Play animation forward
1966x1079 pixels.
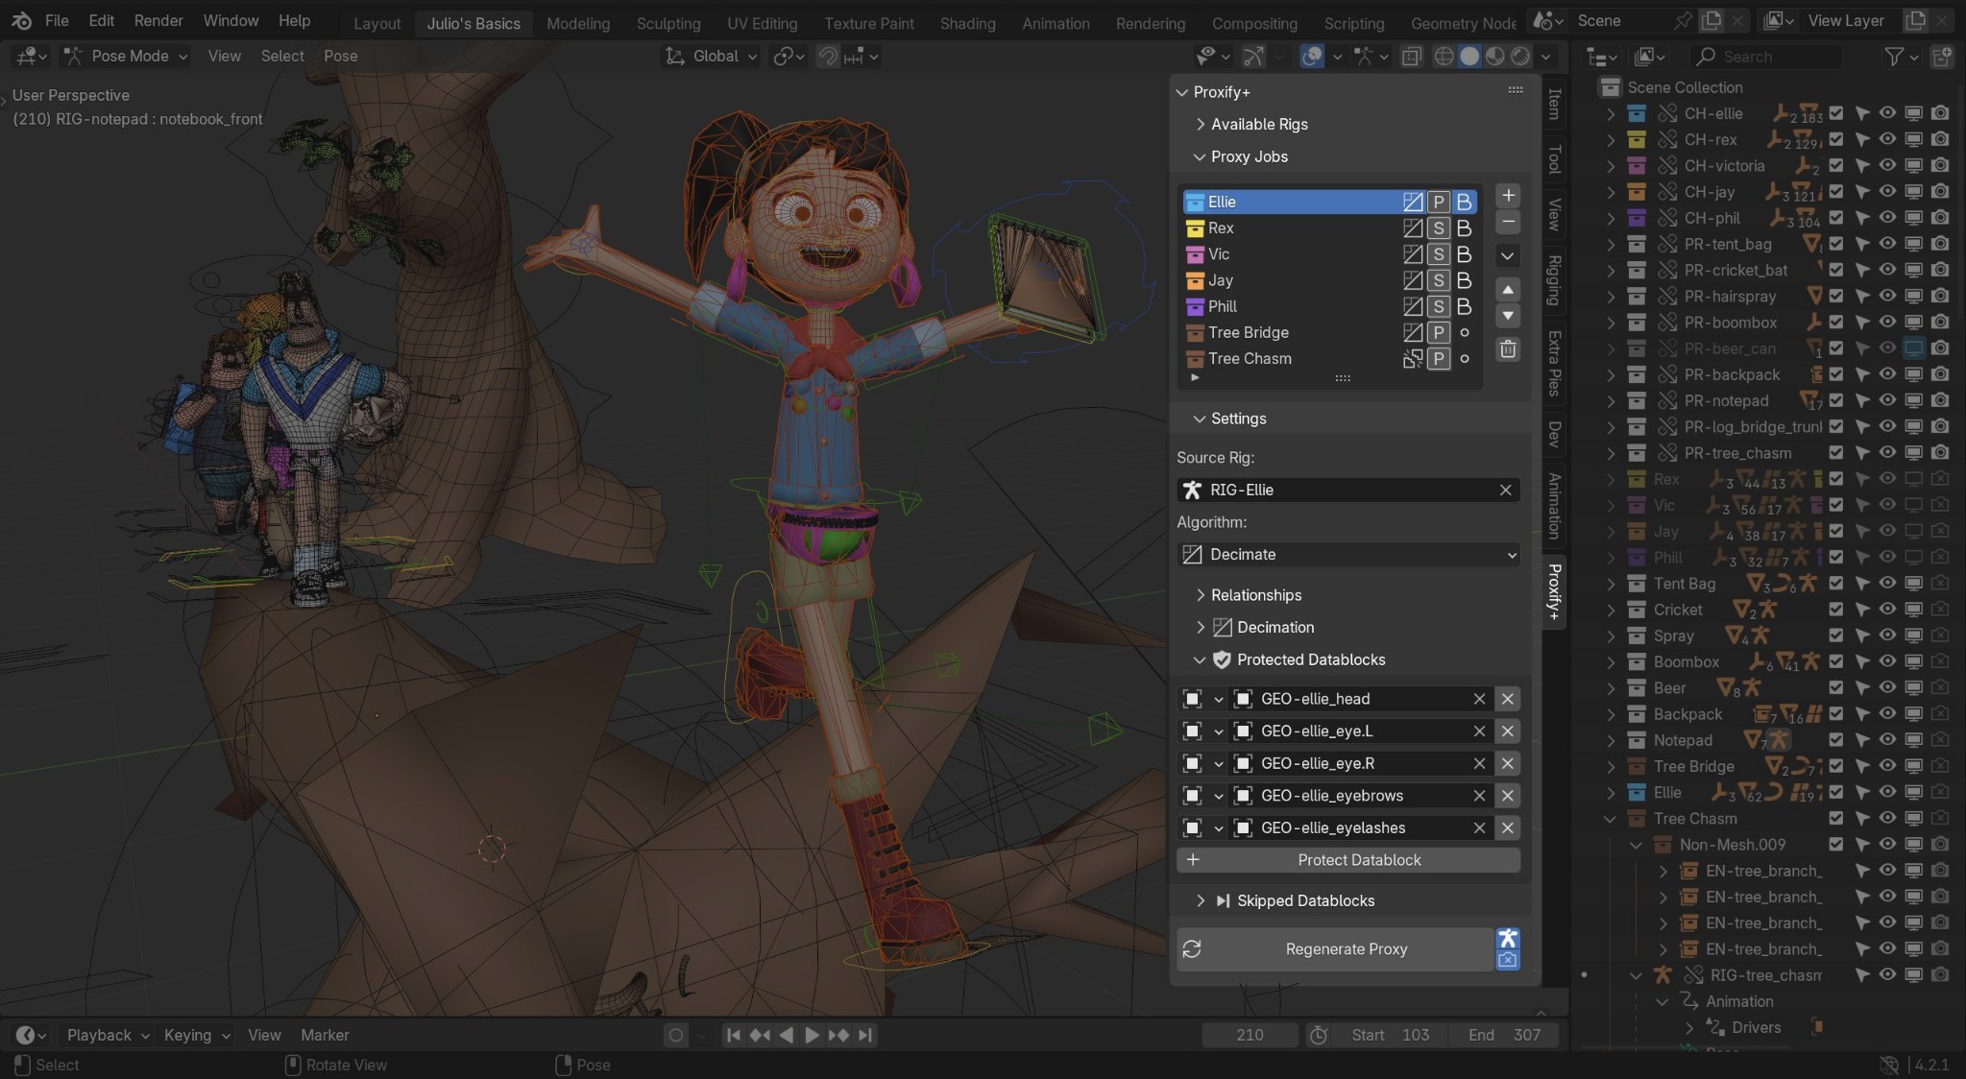812,1035
